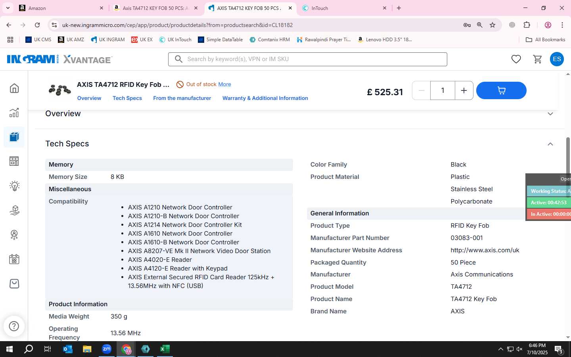This screenshot has width=571, height=357.
Task: Open the Comtanix HRM bookmark
Action: (270, 40)
